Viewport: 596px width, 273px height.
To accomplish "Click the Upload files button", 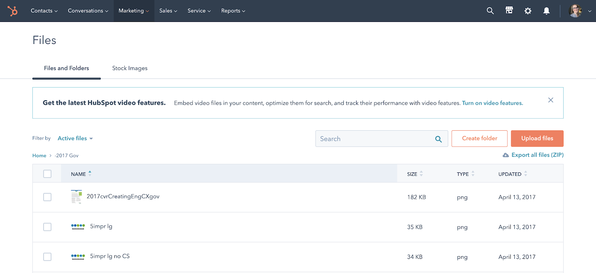I will point(537,139).
